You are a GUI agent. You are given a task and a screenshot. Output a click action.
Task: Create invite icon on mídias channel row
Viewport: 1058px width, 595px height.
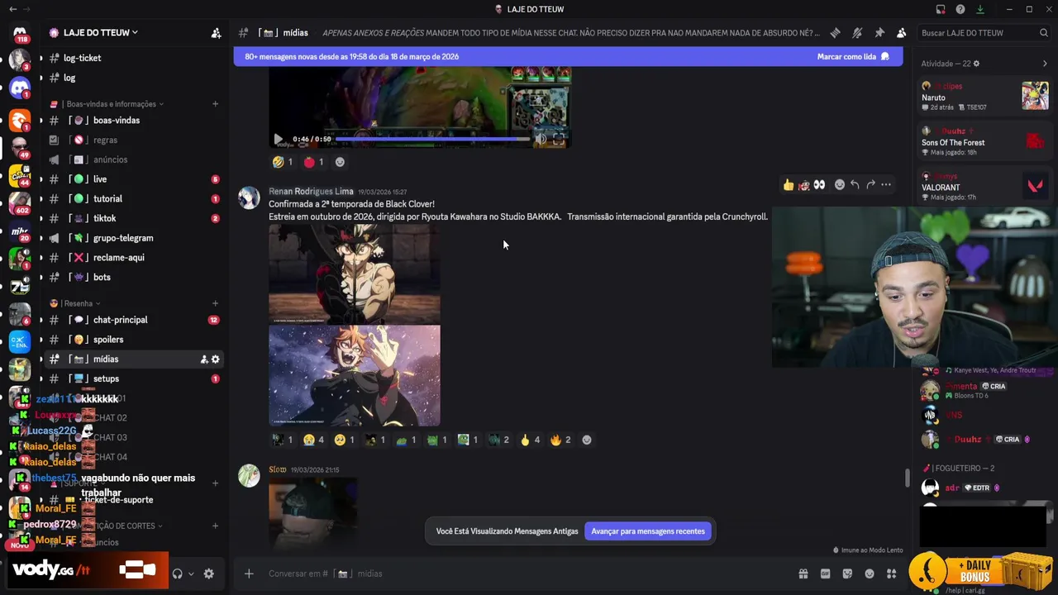[204, 359]
